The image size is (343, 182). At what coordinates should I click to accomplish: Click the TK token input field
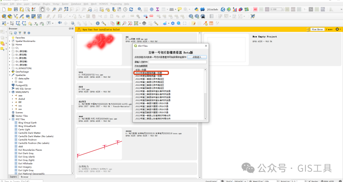178,62
